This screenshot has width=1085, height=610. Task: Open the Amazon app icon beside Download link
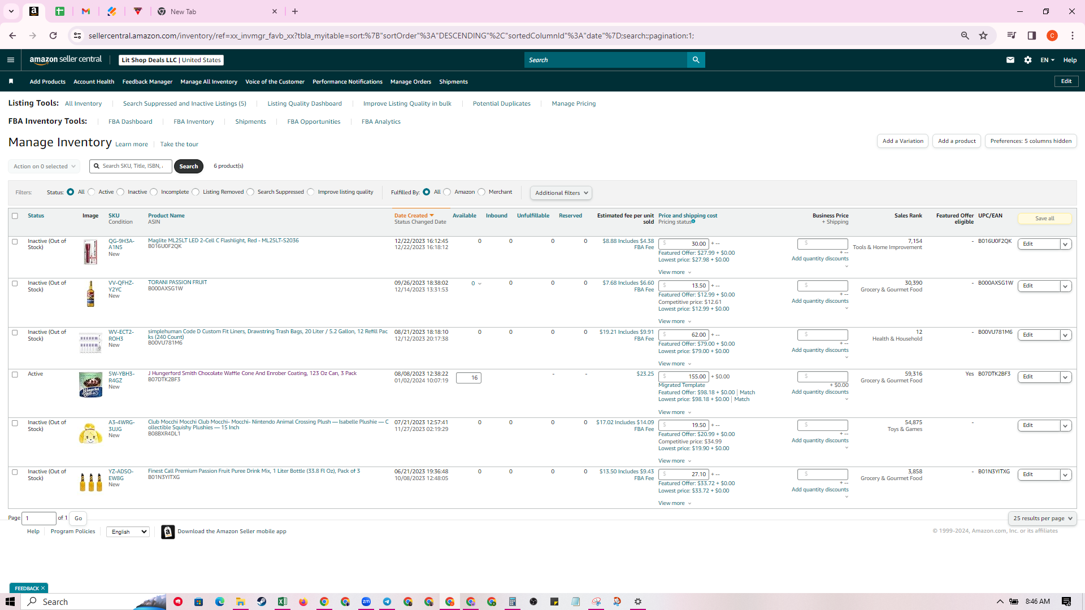[x=168, y=531]
